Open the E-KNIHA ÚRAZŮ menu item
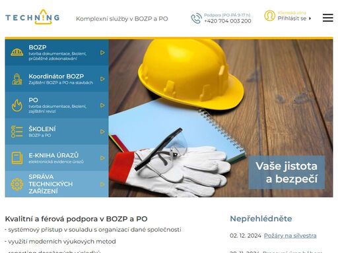The height and width of the screenshot is (253, 338). tap(57, 158)
